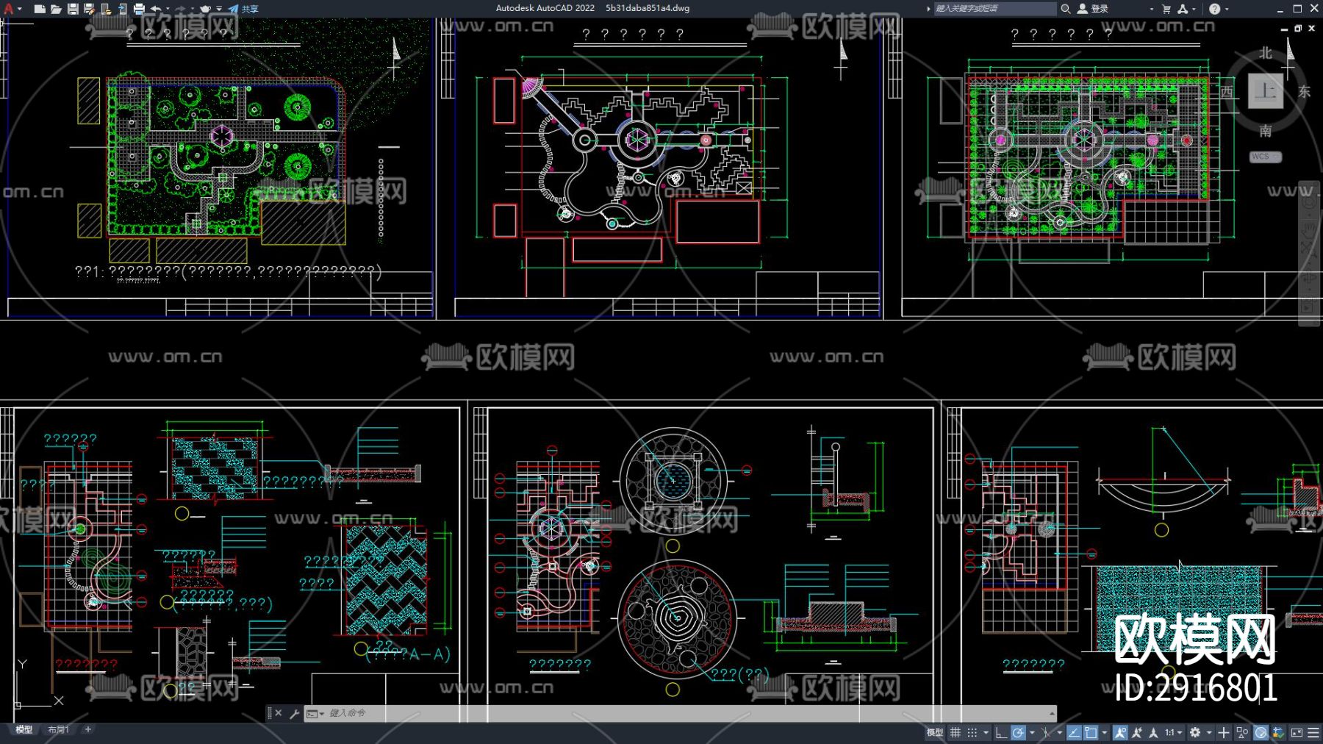Image resolution: width=1323 pixels, height=744 pixels.
Task: Click the ViewCube top face 上
Action: (x=1265, y=91)
